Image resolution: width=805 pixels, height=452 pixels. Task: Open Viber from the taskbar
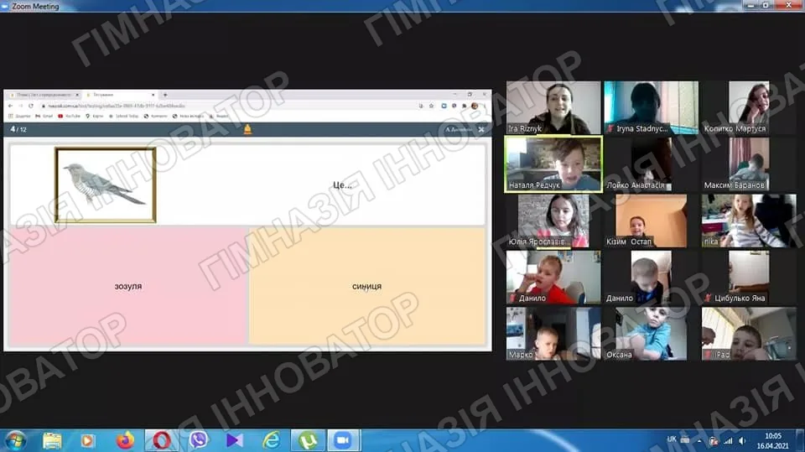198,440
